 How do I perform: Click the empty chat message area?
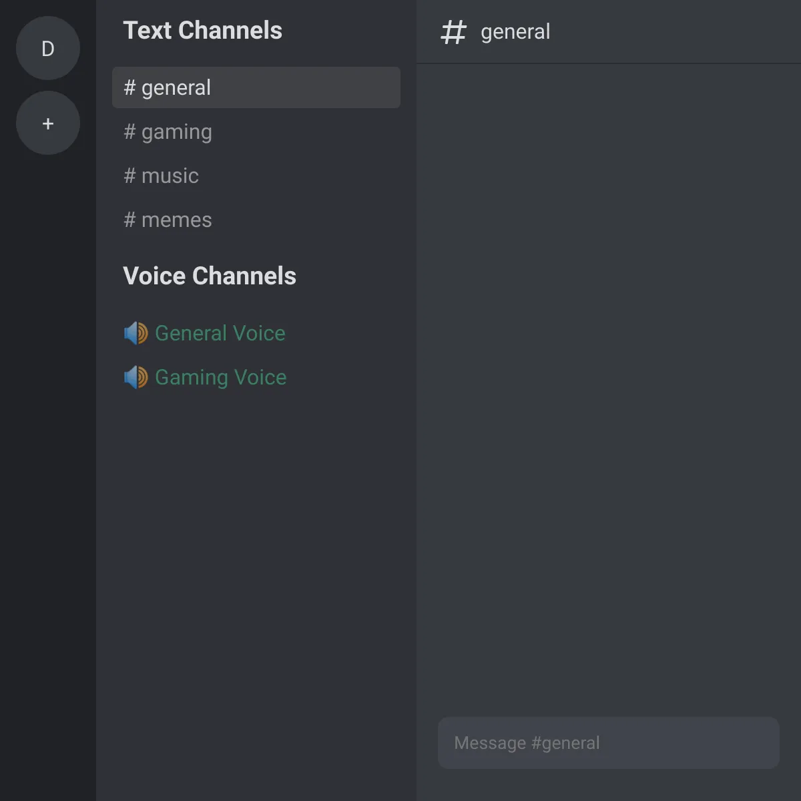(609, 387)
